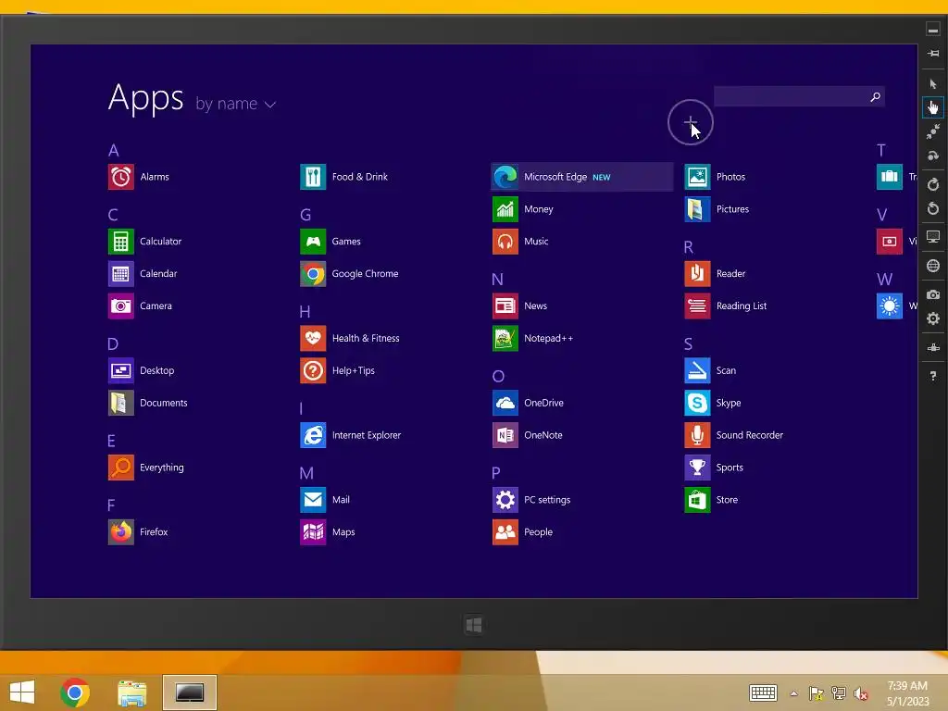Select rotation touch mode

(x=933, y=156)
